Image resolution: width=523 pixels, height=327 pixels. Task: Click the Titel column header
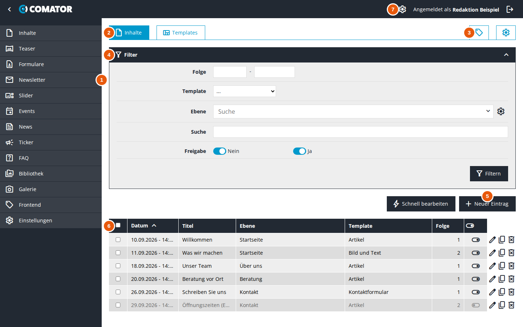coord(207,226)
